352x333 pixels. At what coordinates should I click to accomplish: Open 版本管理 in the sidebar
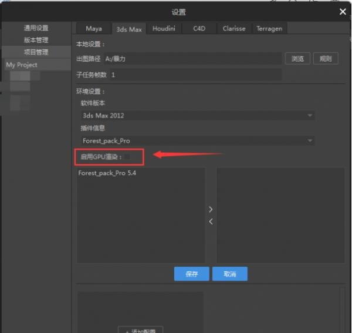[x=36, y=40]
